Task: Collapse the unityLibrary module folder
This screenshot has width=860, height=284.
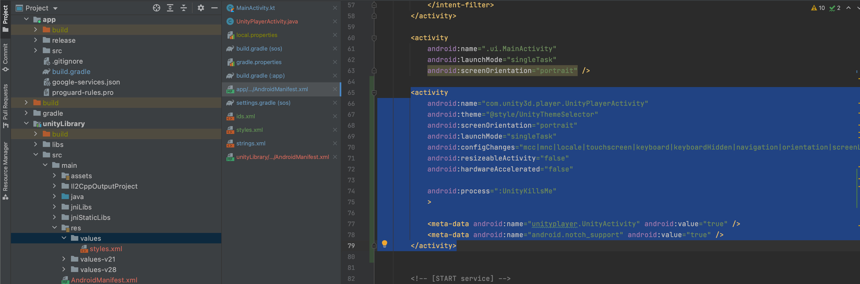Action: pos(26,123)
